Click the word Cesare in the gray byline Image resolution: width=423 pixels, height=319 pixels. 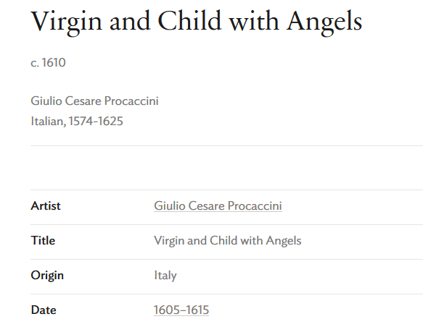tap(83, 101)
